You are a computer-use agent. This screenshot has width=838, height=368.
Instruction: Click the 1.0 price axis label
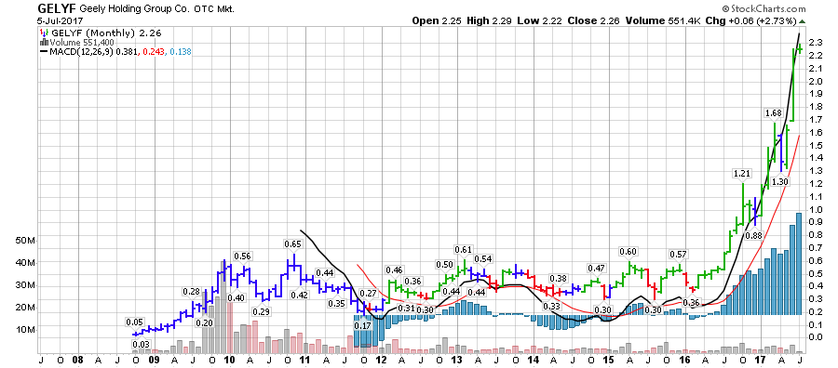(815, 209)
